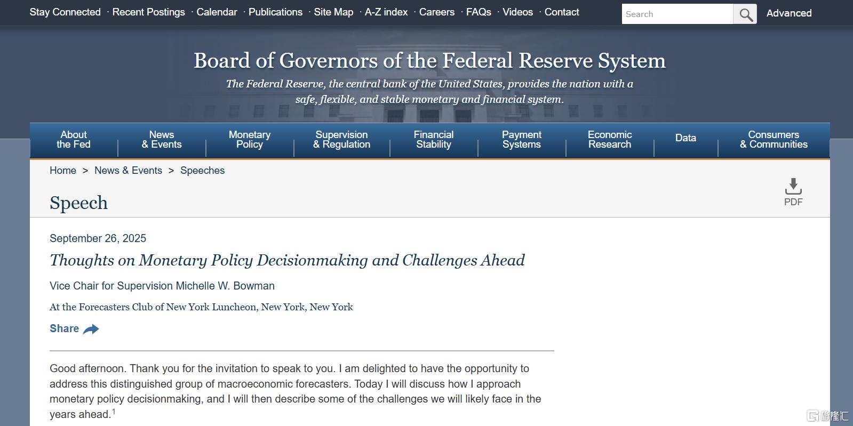Expand Financial Stability navigation item

pos(434,140)
